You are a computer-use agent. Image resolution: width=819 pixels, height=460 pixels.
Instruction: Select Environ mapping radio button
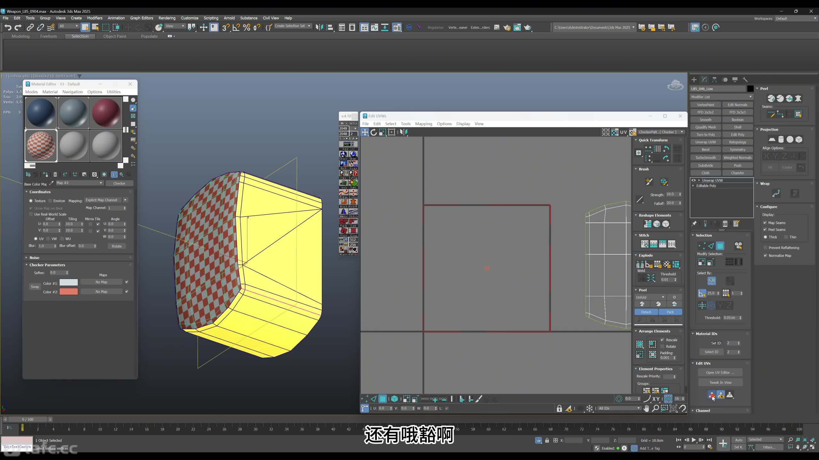pos(50,201)
